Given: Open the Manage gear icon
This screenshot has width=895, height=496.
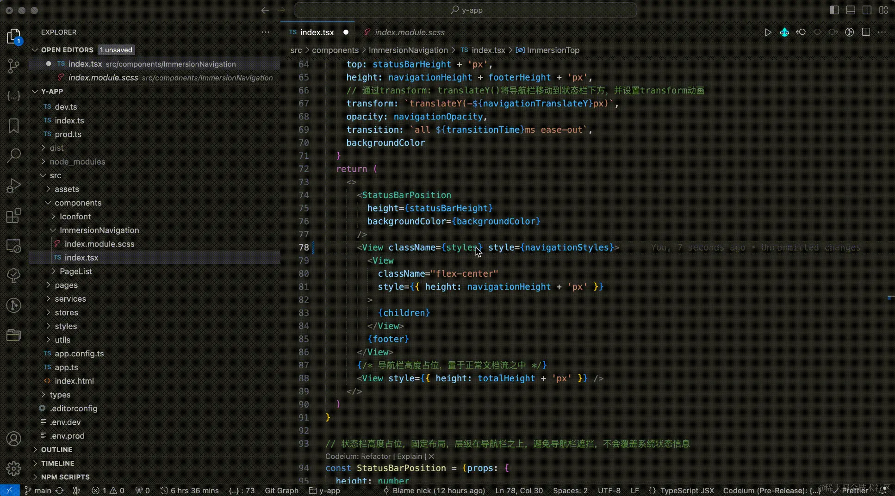Looking at the screenshot, I should coord(14,469).
